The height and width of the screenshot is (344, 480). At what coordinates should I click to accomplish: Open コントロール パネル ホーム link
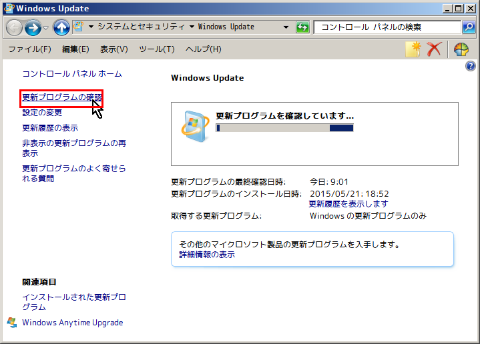72,74
